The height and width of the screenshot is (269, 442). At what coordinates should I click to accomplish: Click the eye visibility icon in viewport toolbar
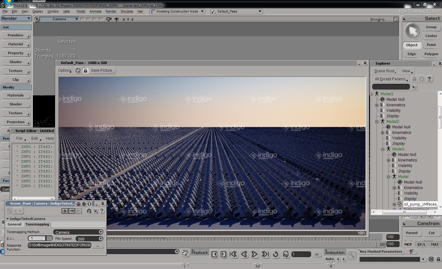(x=117, y=19)
